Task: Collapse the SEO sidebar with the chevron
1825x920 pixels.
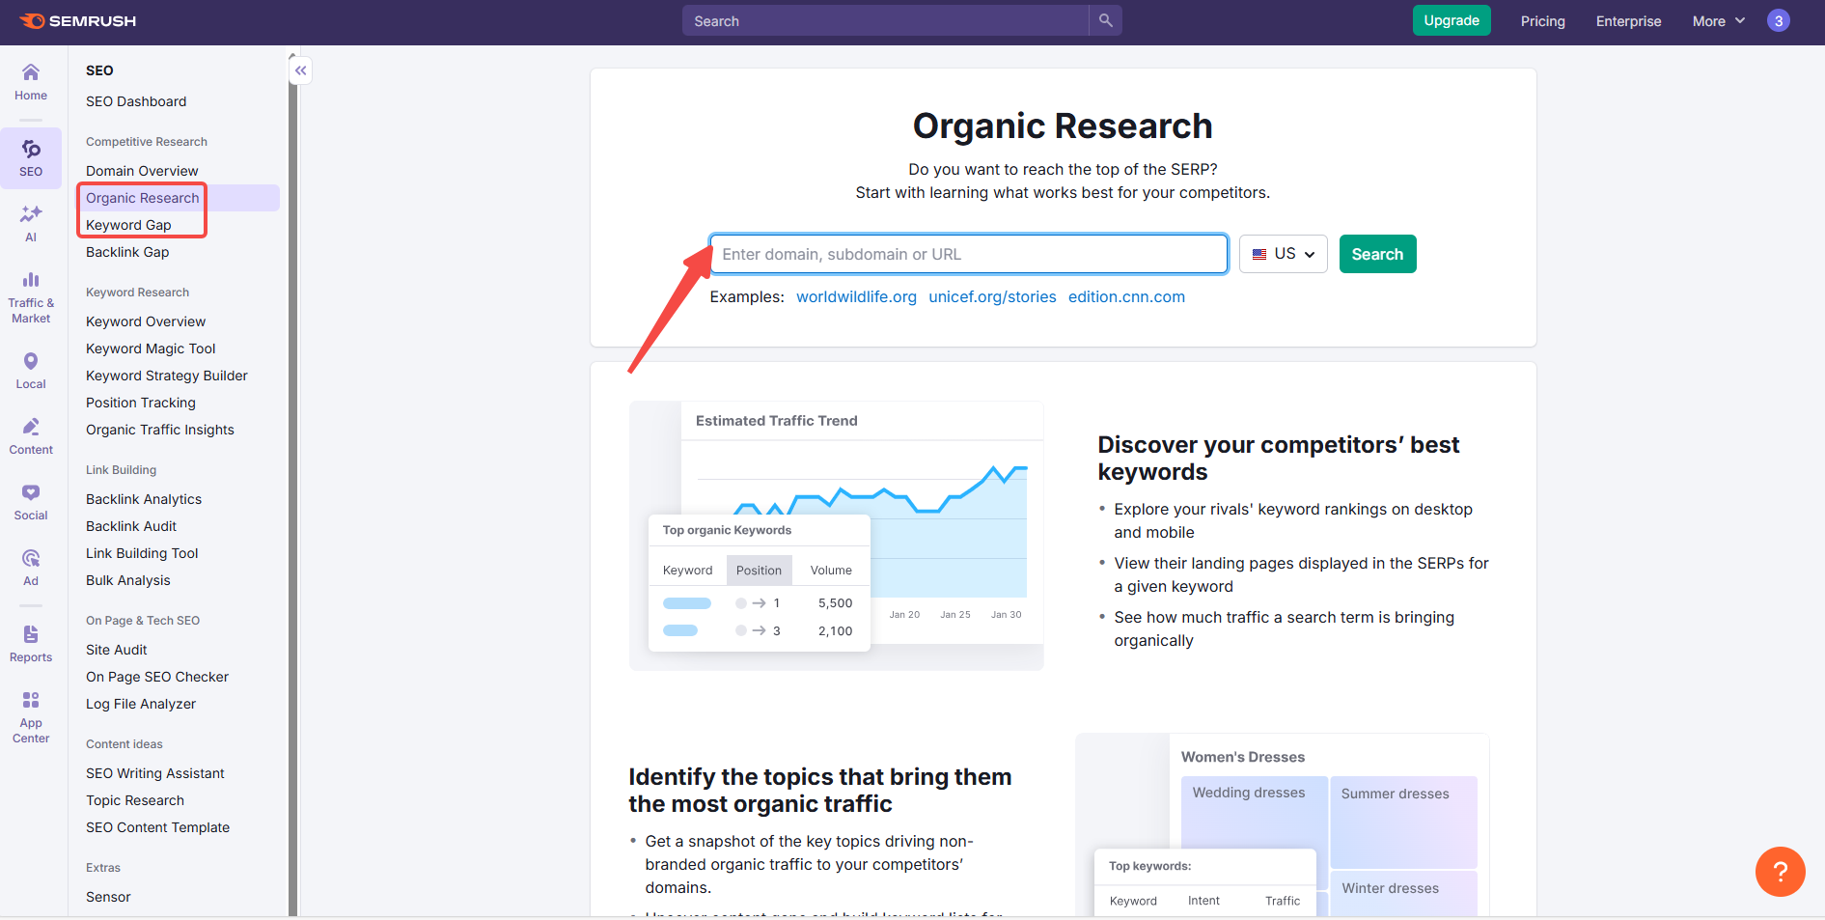Action: pos(300,70)
